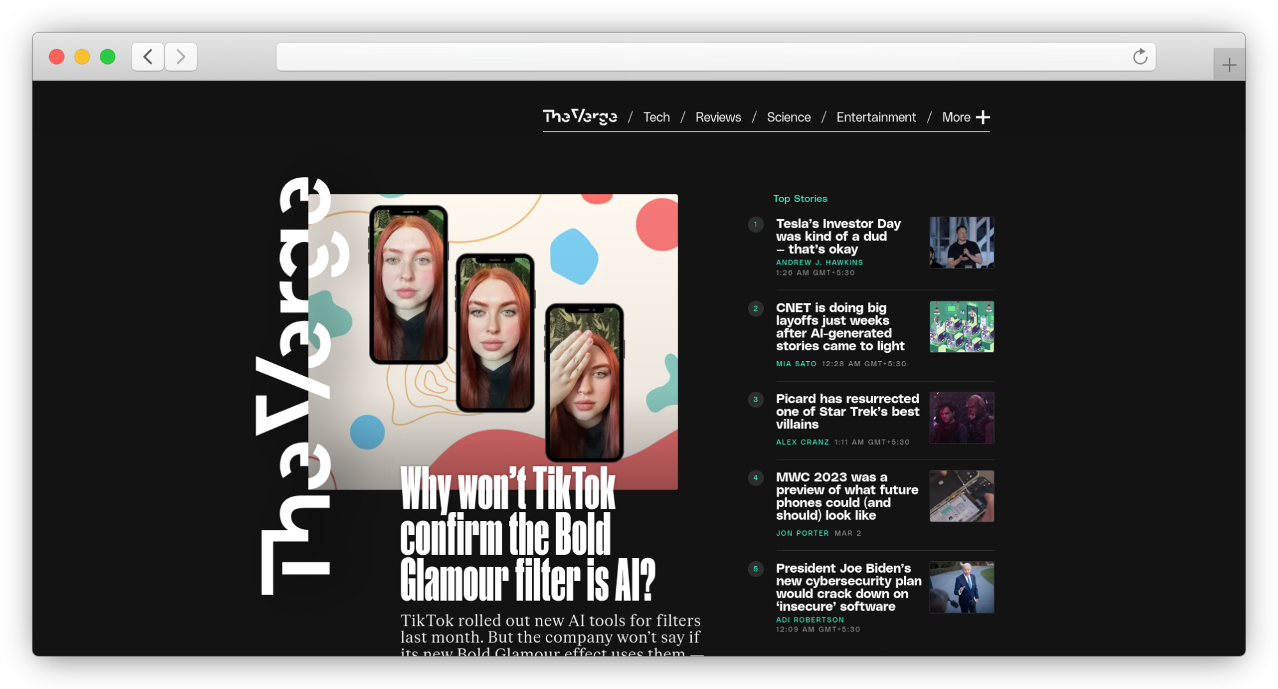Click the Top Stories heading

coord(800,199)
